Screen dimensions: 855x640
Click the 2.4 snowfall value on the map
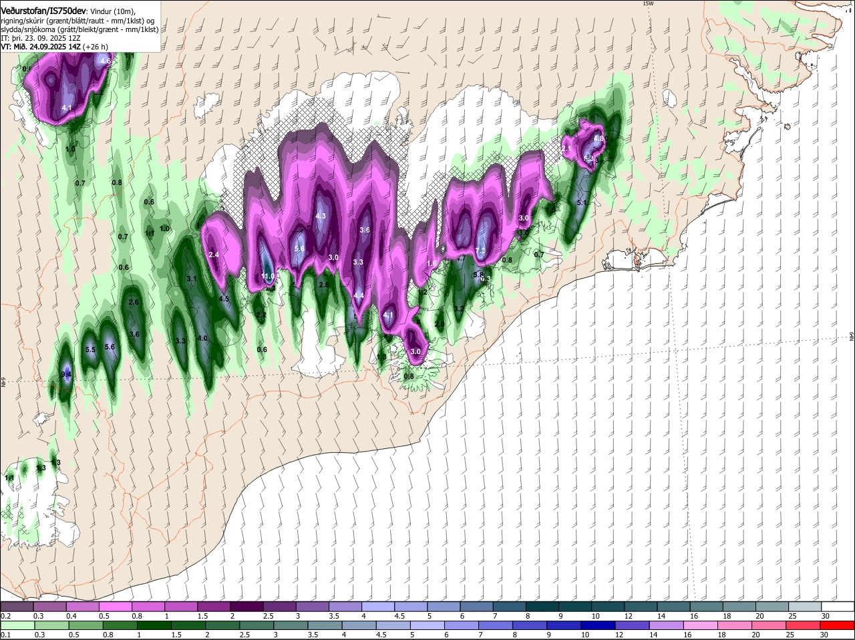coord(214,255)
